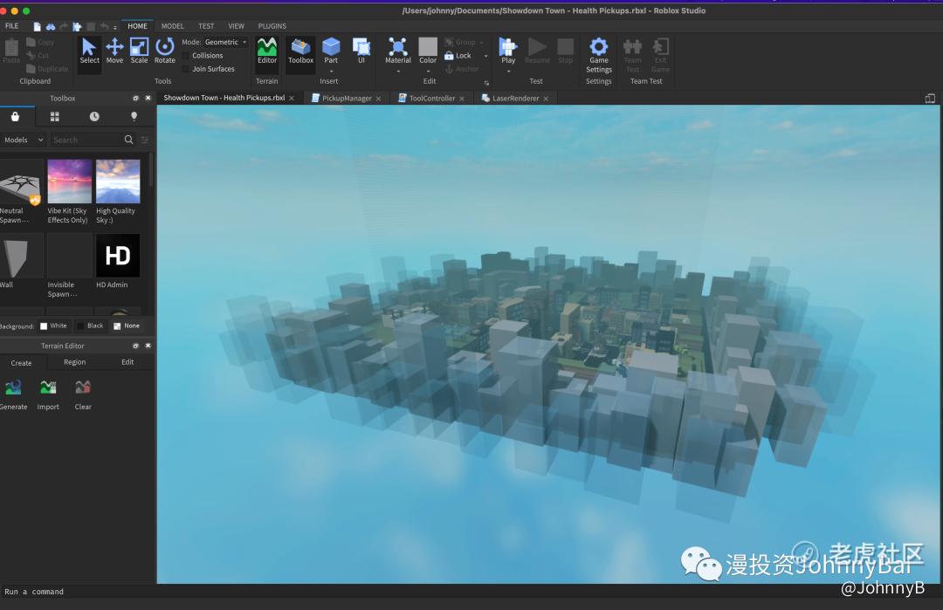Enable the Collisions checkbox

187,56
